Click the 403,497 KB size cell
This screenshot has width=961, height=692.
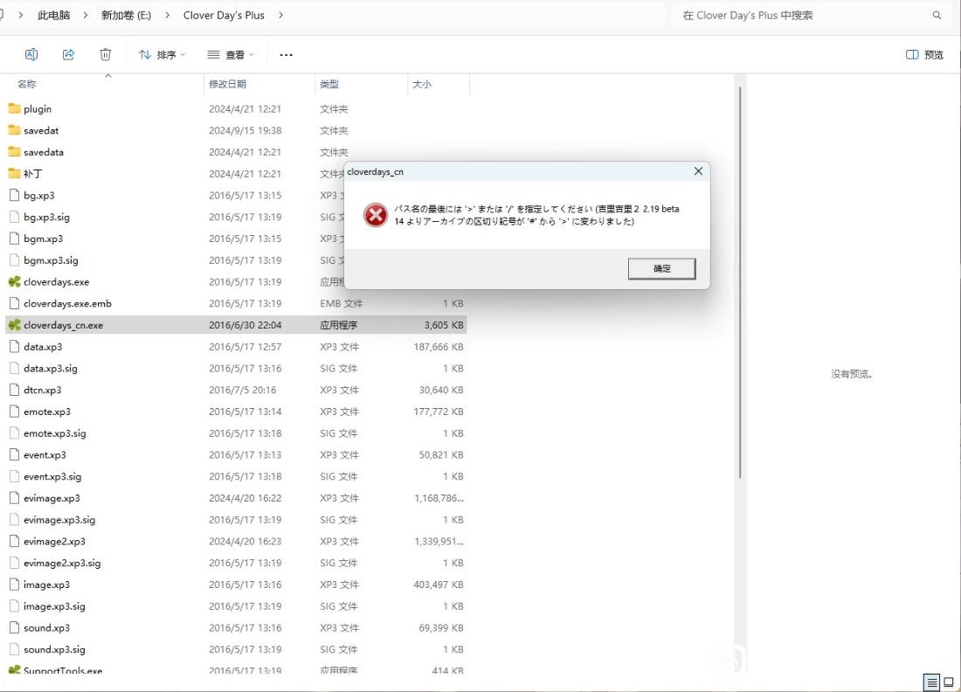[x=439, y=585]
